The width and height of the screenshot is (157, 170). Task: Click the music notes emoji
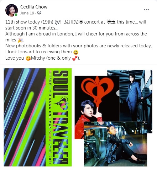57,22
